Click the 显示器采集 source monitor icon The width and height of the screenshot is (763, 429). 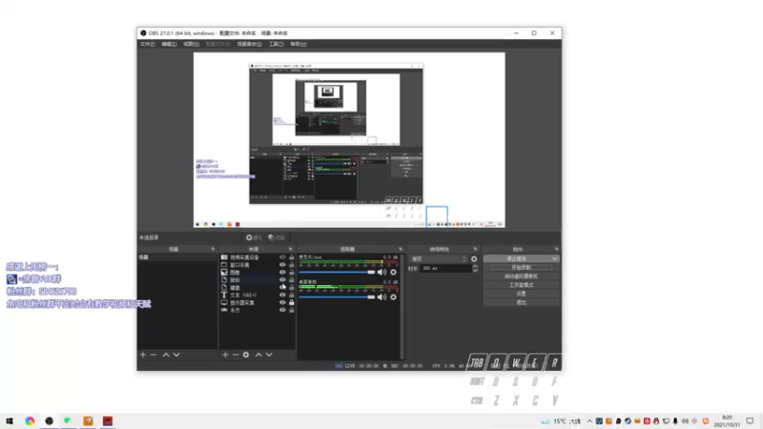tap(224, 302)
